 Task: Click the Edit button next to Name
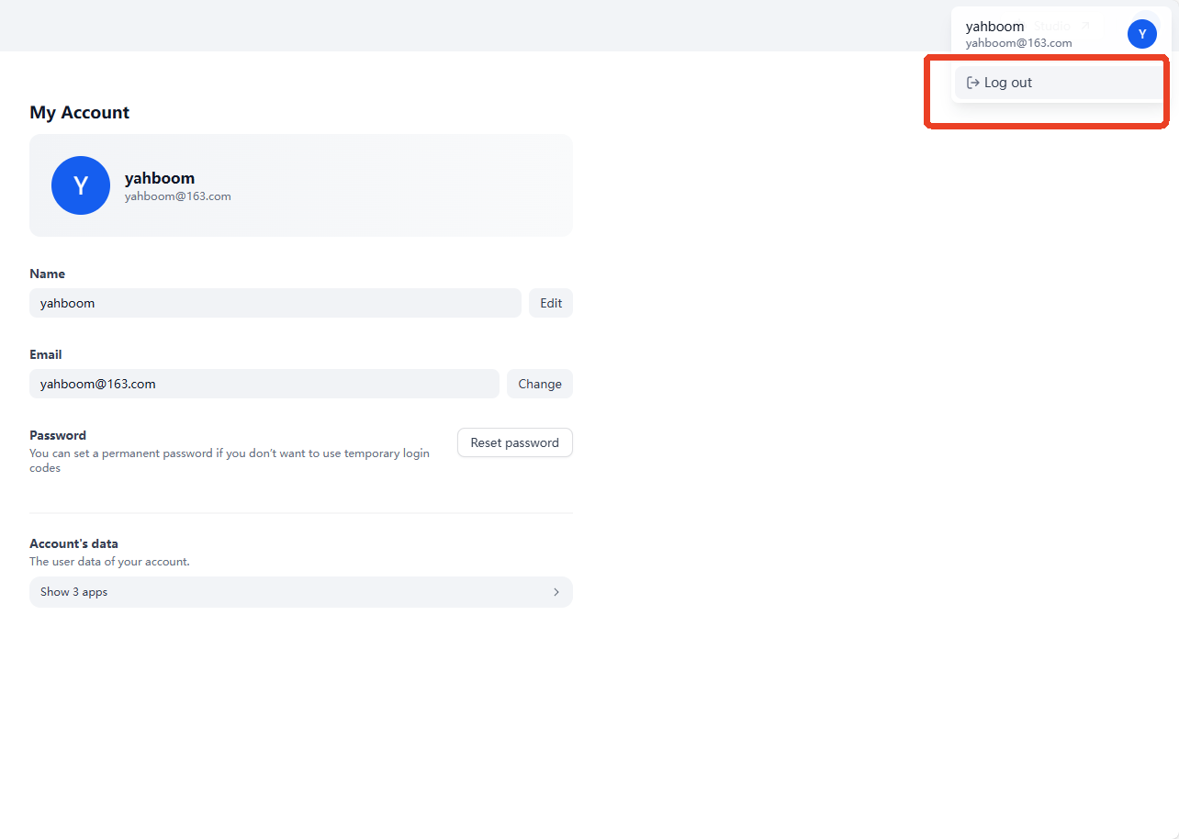click(x=551, y=303)
